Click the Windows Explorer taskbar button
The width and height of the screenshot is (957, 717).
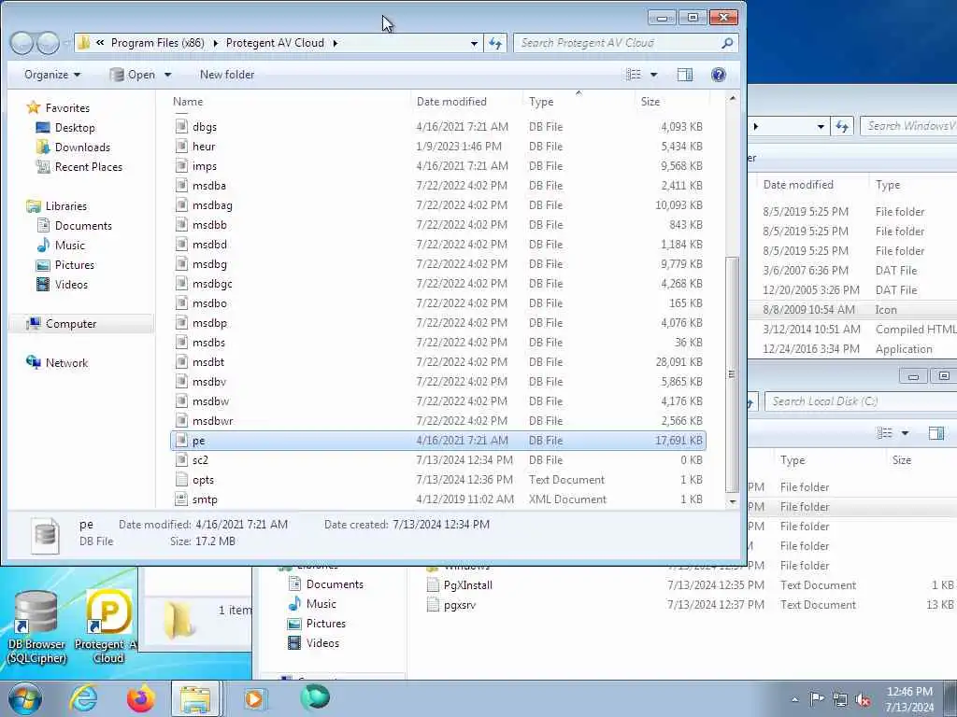coord(195,698)
